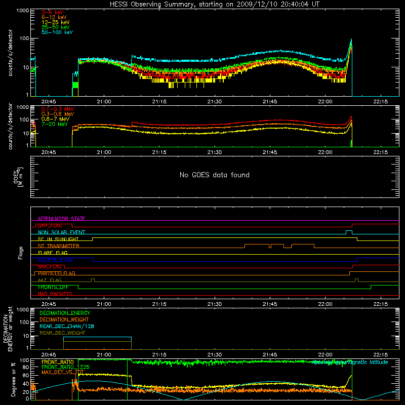Select the 6-12 keV legend label
The image size is (405, 405).
(x=54, y=17)
